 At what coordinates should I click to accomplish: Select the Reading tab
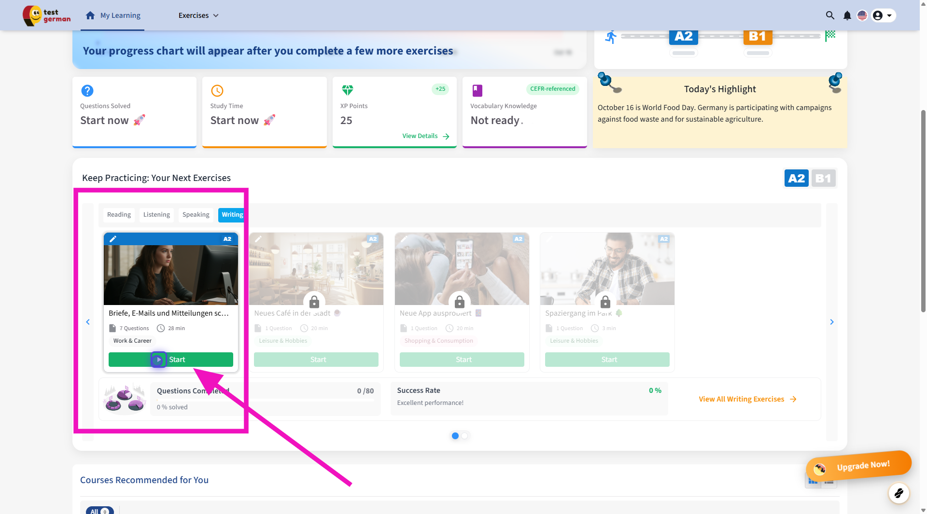click(x=119, y=215)
